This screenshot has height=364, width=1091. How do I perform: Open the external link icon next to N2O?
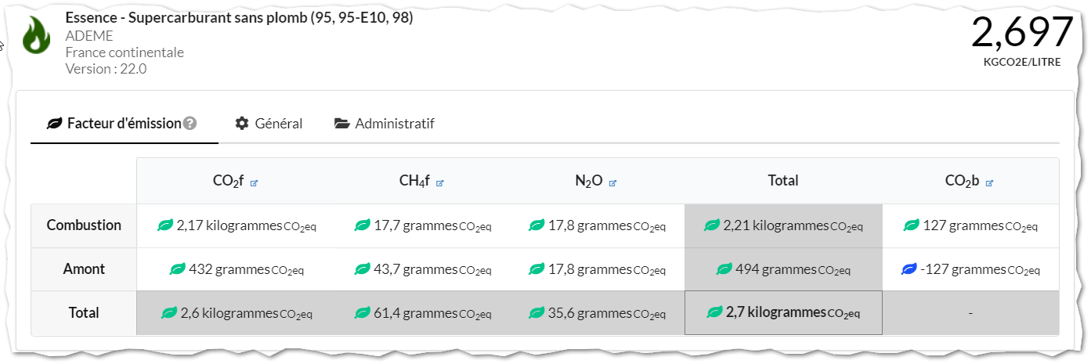612,182
